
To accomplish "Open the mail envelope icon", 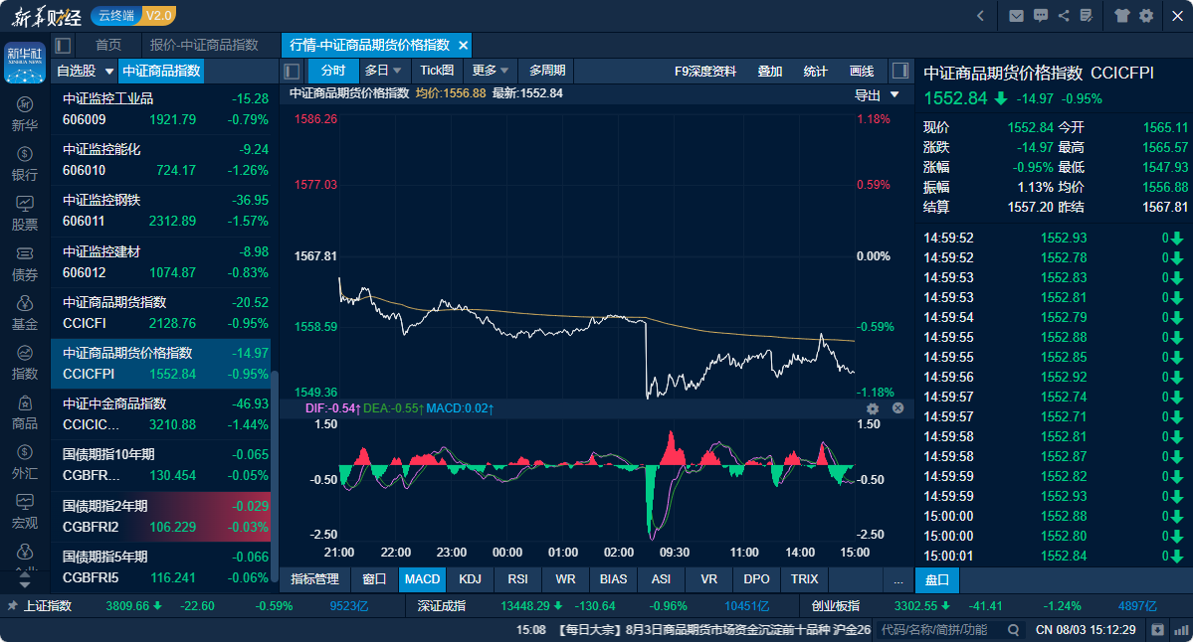I will point(1016,15).
